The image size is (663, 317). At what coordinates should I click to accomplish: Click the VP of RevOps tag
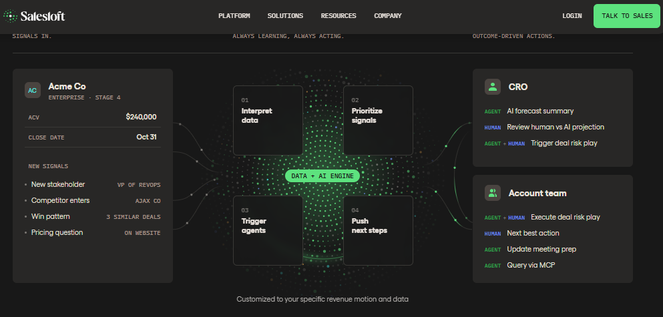pos(139,185)
